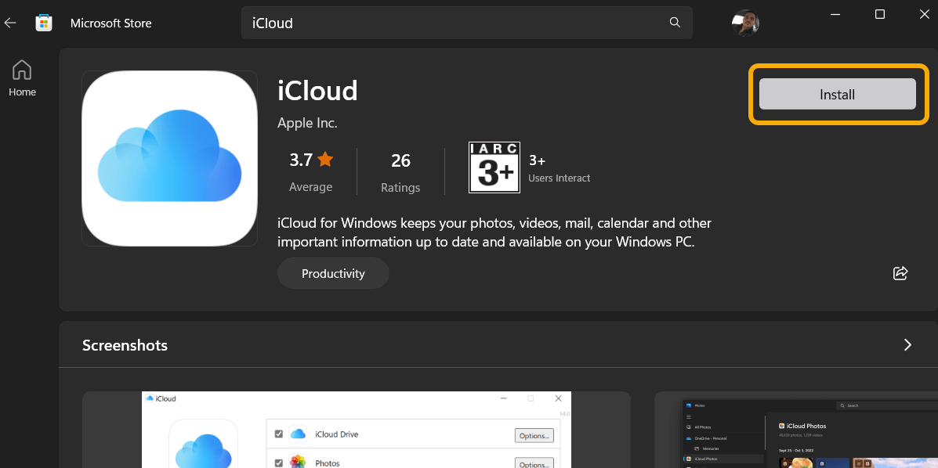The image size is (938, 468).
Task: Click the IARC 3+ rating badge
Action: pos(494,167)
